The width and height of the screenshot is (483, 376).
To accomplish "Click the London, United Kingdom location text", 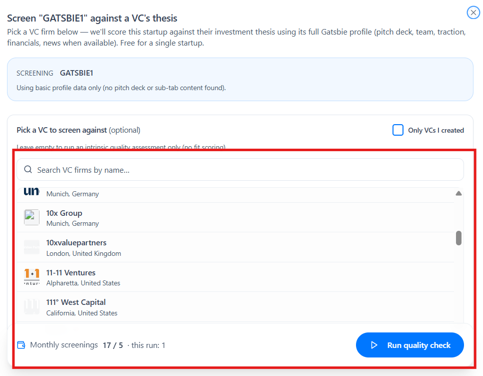I will [83, 253].
